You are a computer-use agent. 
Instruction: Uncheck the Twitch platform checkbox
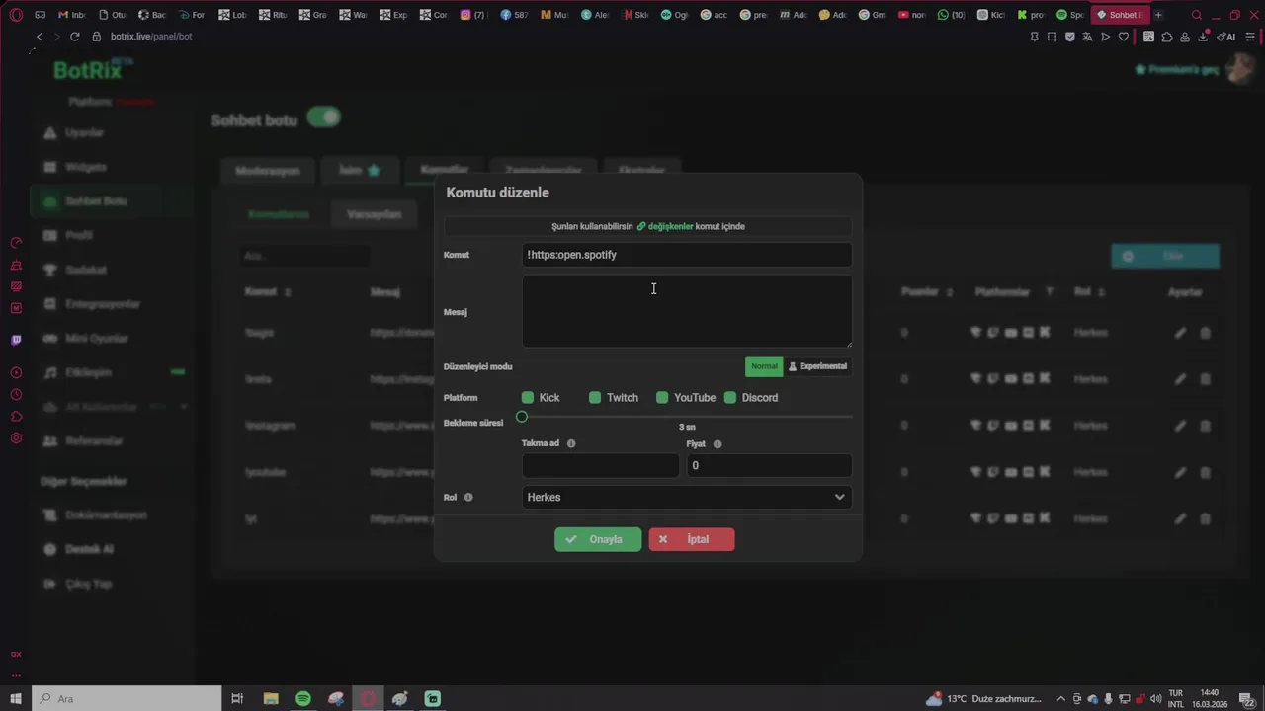click(595, 398)
